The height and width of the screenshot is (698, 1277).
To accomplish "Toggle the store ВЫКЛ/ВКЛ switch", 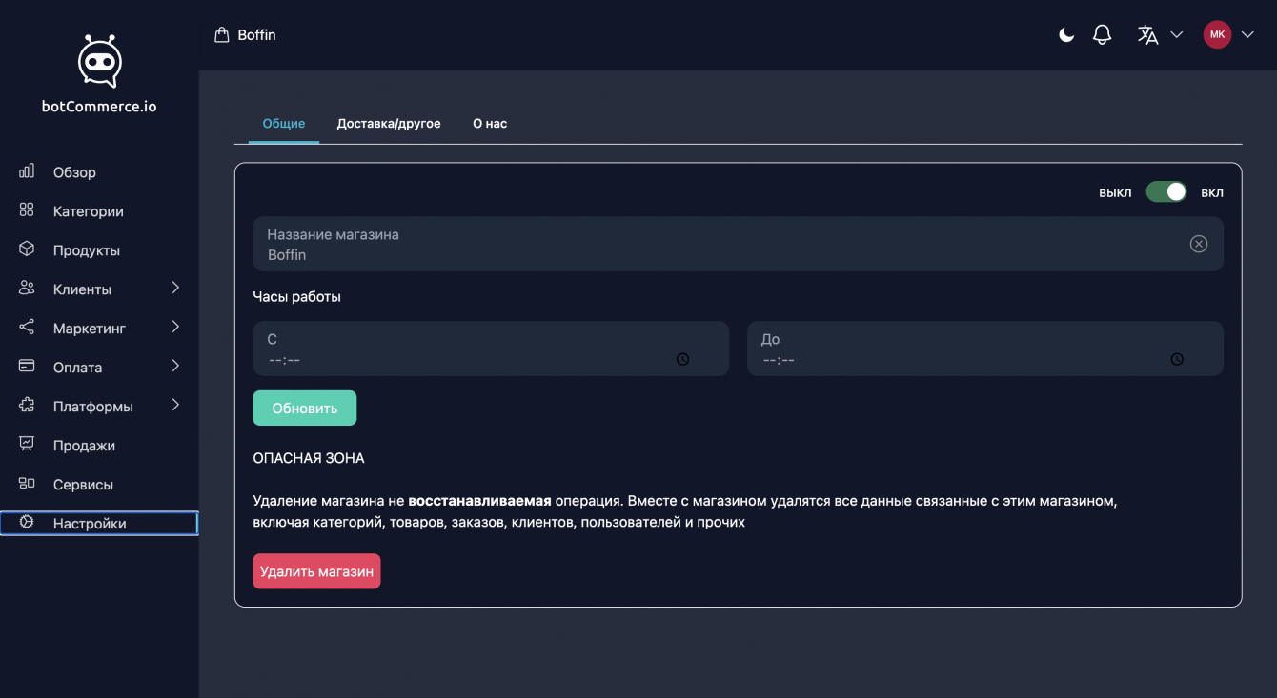I will tap(1166, 192).
